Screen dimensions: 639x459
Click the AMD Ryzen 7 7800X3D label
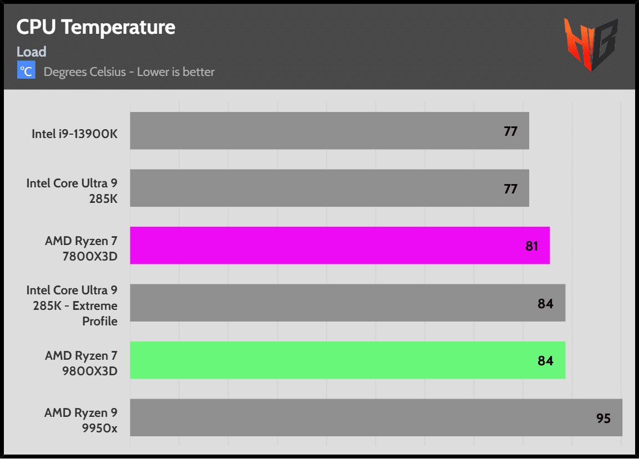(81, 248)
